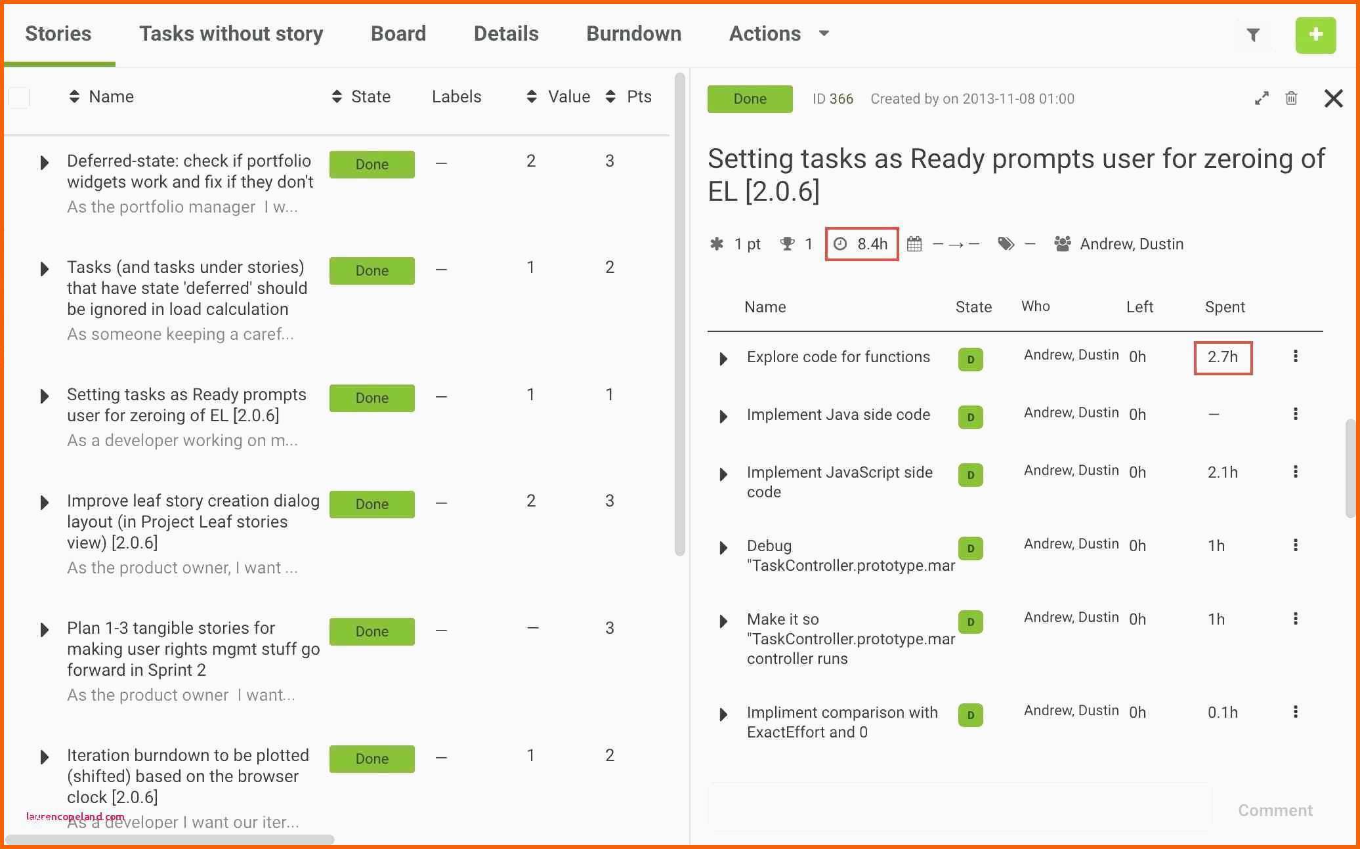Viewport: 1360px width, 849px height.
Task: Open kebab menu for Explore code task
Action: [1295, 356]
